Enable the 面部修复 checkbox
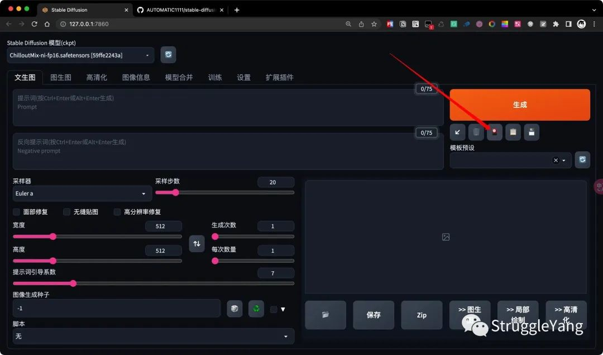 click(x=16, y=212)
